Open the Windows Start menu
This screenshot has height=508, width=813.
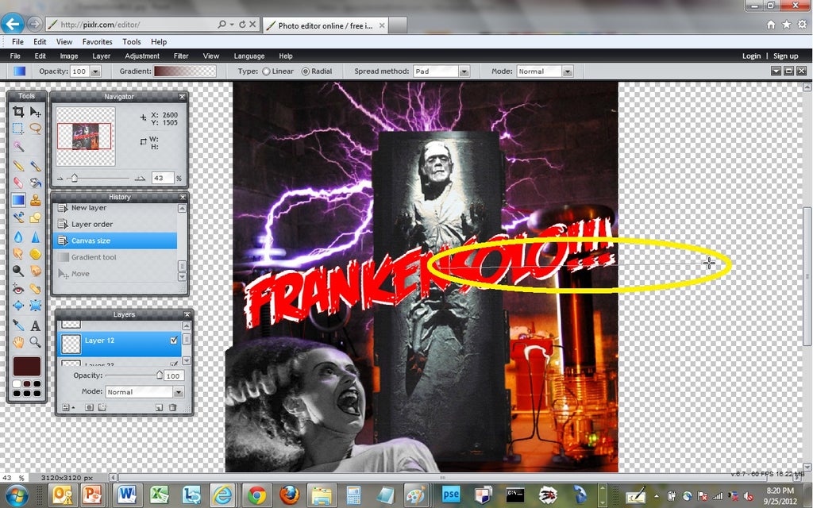pyautogui.click(x=16, y=495)
